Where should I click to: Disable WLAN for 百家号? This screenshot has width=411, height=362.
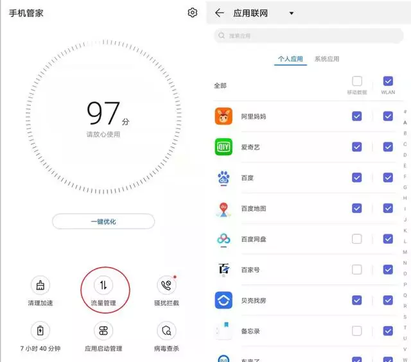coord(388,270)
